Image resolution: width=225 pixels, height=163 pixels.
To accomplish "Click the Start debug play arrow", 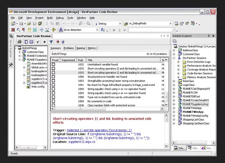I will [x=96, y=24].
